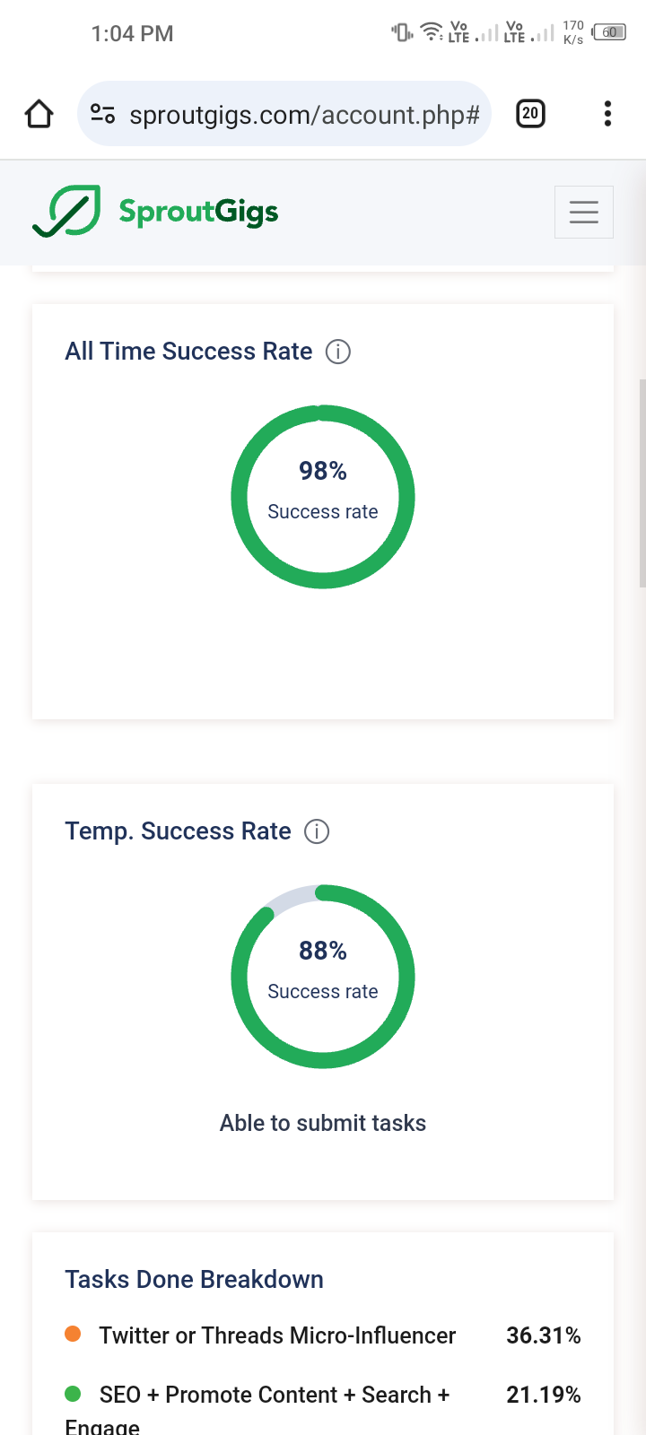Tap the battery indicator in status bar
The image size is (646, 1435).
609,33
